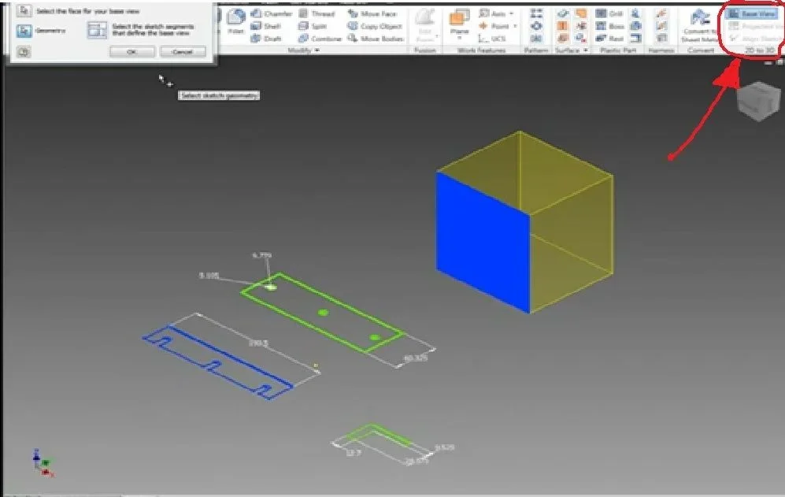Screen dimensions: 785x497
Task: Select the Boss plastic part tool
Action: [x=609, y=26]
